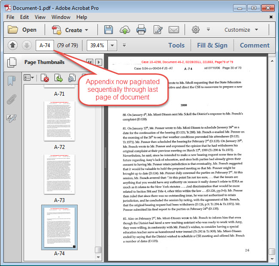Toggle the Comment pane
This screenshot has height=266, width=279.
(x=255, y=45)
